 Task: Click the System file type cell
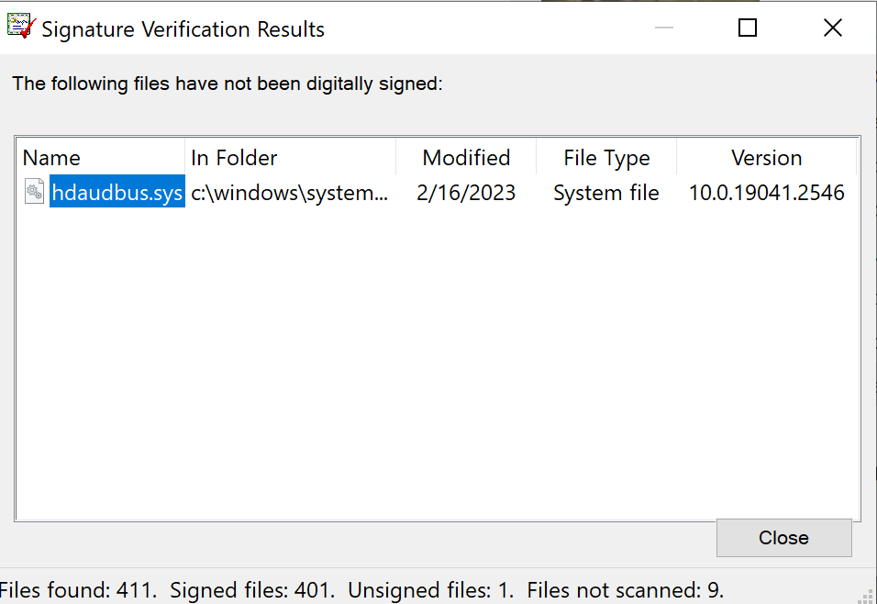pyautogui.click(x=606, y=193)
